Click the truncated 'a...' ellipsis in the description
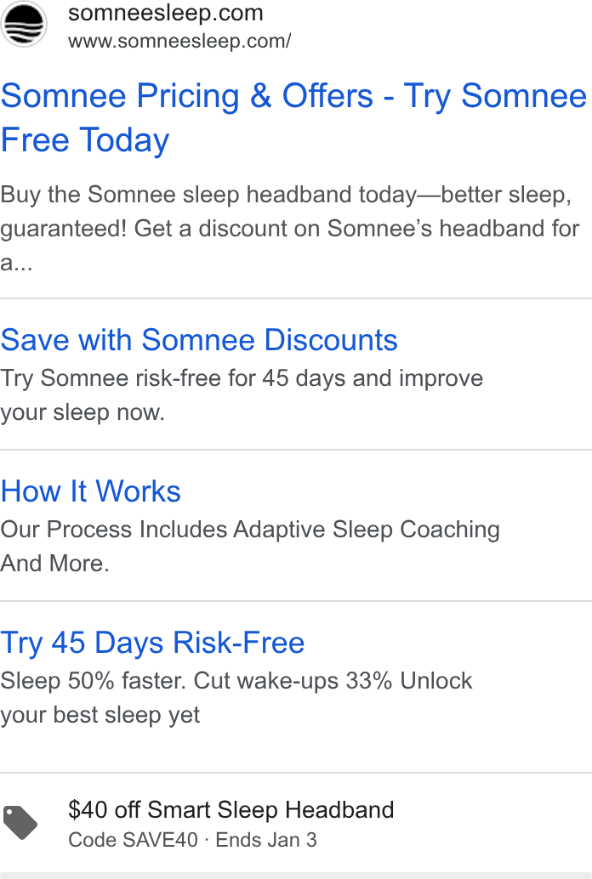 16,263
